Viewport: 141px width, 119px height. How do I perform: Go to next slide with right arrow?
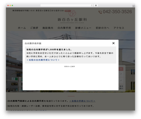134,61
